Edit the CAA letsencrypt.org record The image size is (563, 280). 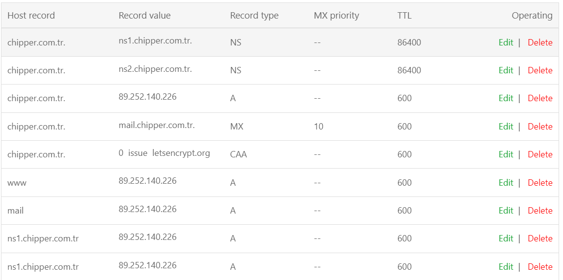tap(506, 154)
